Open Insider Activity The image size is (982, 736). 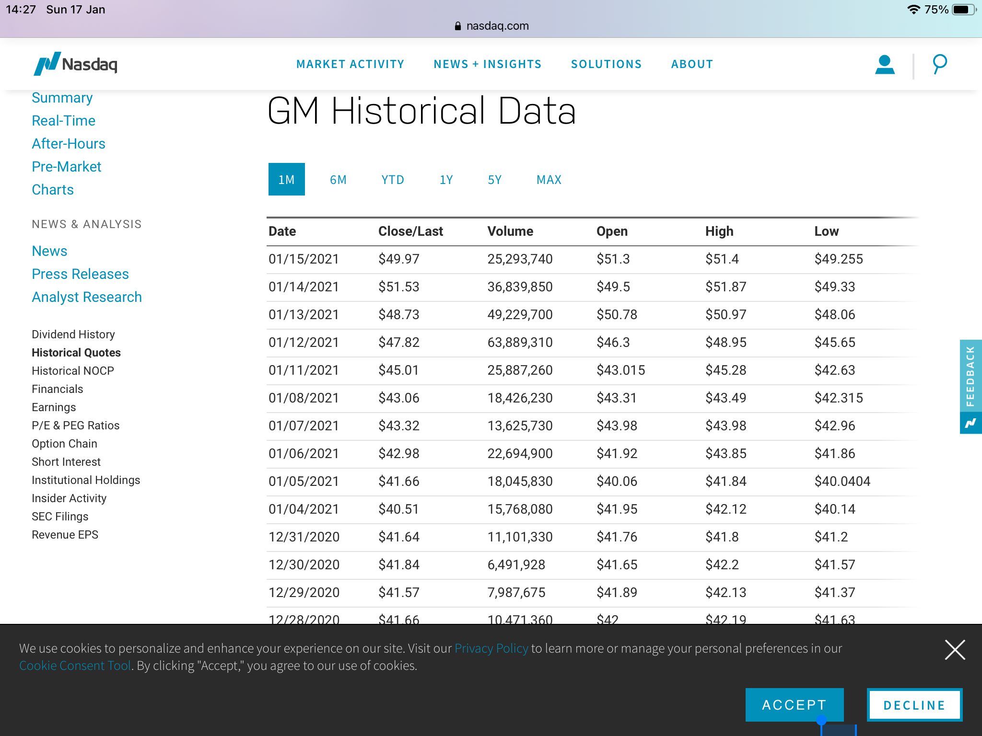point(69,498)
